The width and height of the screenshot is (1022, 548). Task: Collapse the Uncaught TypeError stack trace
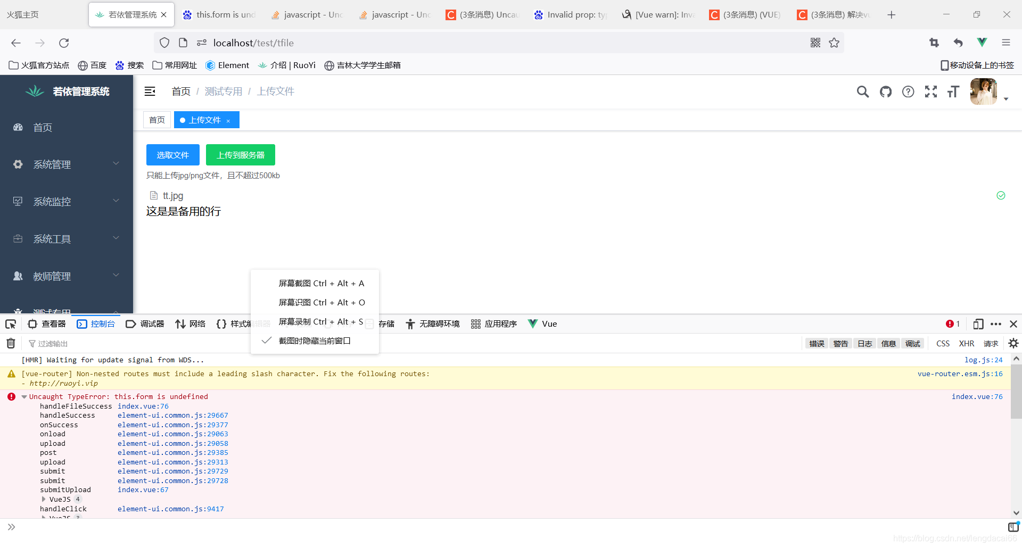[24, 397]
